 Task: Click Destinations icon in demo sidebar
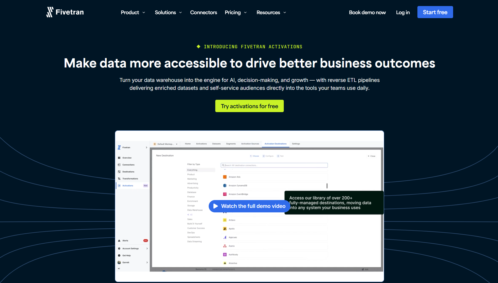coord(119,172)
